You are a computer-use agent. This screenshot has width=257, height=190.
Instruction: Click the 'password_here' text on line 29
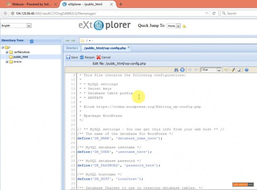pyautogui.click(x=140, y=166)
